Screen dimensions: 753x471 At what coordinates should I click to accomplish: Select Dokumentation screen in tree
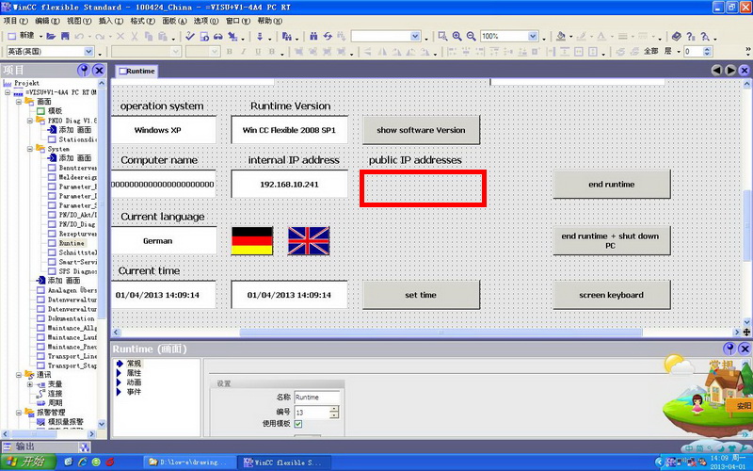click(72, 318)
